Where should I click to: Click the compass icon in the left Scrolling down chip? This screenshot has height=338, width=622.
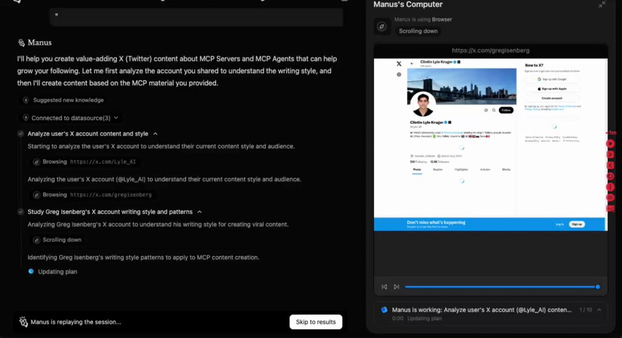[36, 240]
